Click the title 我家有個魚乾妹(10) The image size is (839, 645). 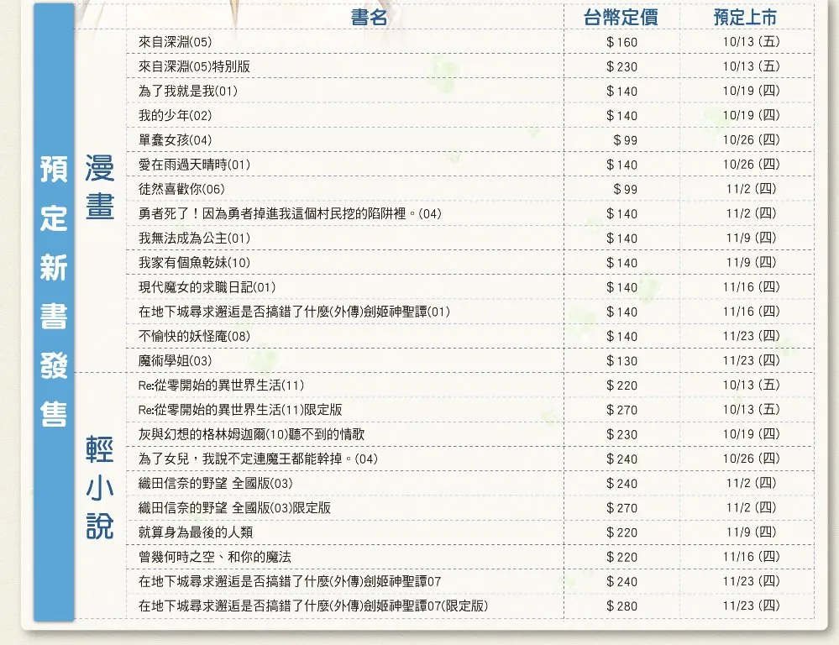(194, 263)
